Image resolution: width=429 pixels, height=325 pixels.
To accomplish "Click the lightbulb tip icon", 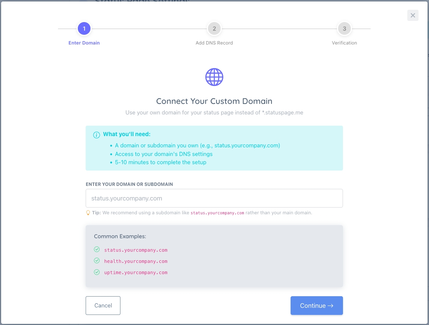I will coord(88,212).
